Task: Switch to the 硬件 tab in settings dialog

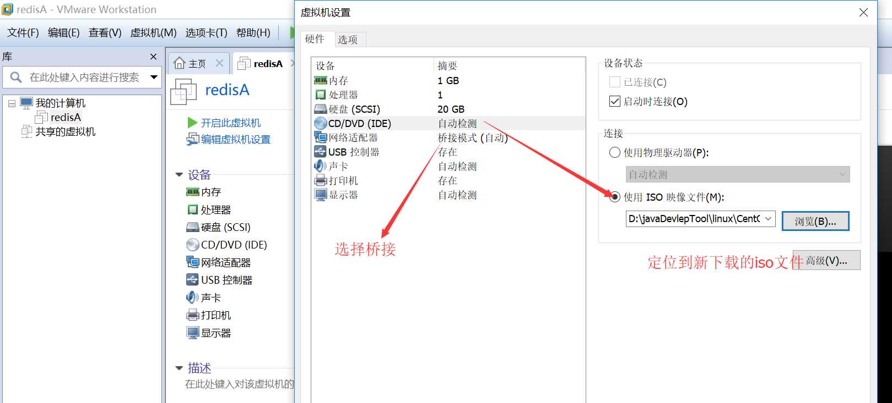Action: click(315, 38)
